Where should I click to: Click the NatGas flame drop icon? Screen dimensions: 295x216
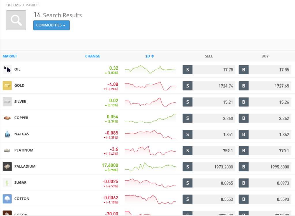7,134
